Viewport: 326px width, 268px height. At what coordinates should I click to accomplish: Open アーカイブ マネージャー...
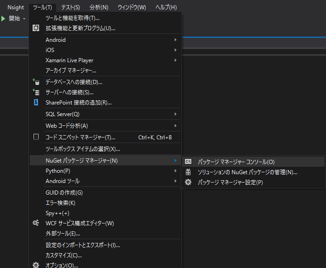click(105, 70)
